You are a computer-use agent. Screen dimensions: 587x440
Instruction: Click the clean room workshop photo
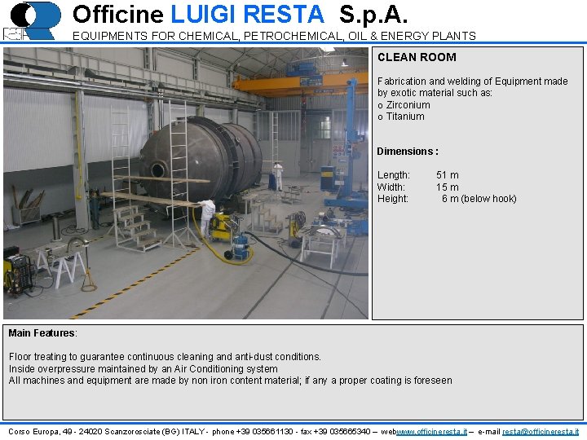[186, 183]
